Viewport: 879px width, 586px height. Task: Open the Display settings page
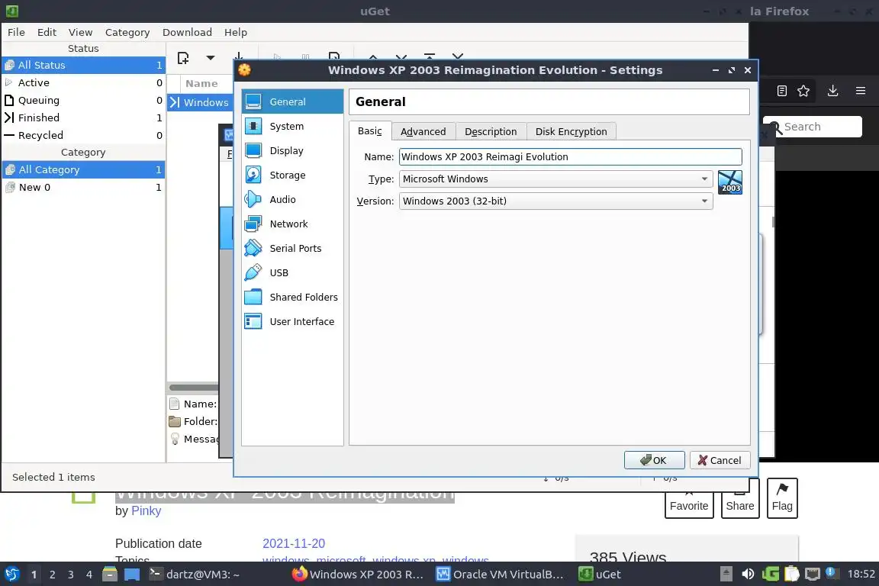coord(292,150)
